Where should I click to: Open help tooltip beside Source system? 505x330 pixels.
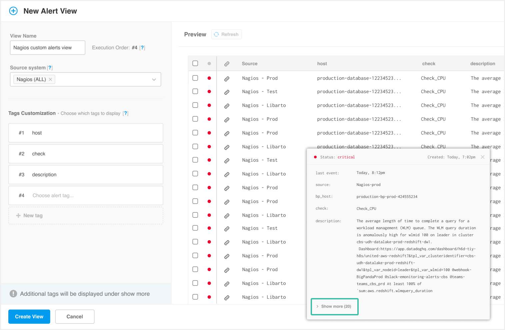50,68
